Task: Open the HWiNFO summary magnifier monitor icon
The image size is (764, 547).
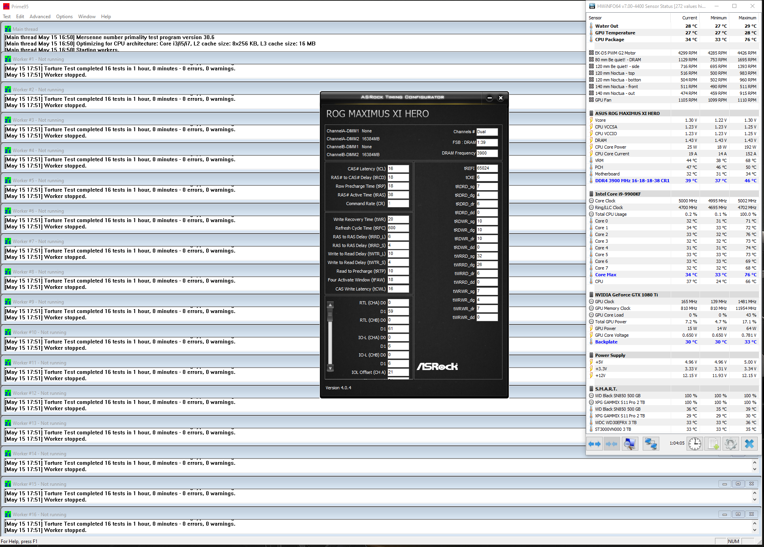Action: (x=630, y=444)
